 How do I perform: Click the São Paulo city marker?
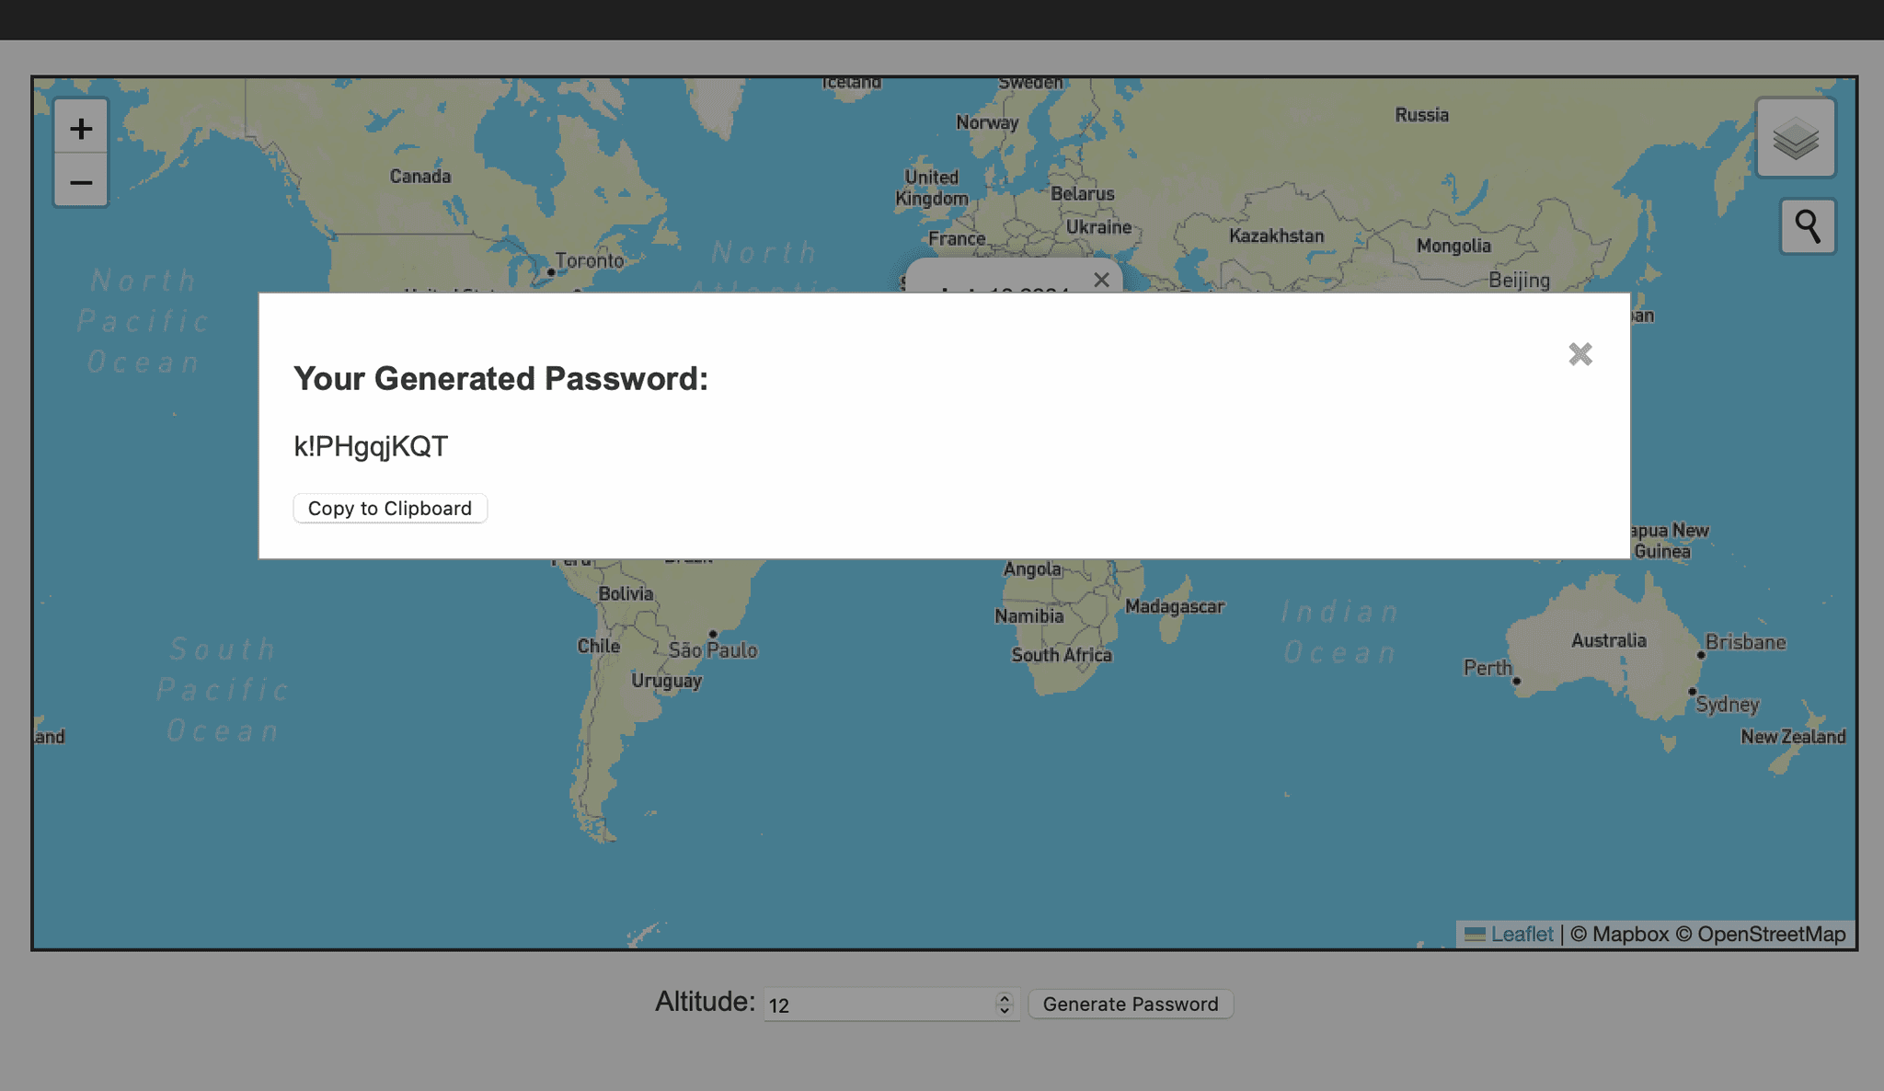(713, 634)
